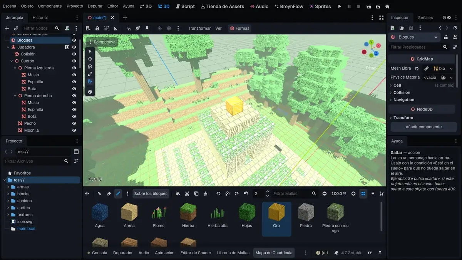Pick the paint bucket fill tool
Viewport: 462px width, 260px height.
click(178, 193)
